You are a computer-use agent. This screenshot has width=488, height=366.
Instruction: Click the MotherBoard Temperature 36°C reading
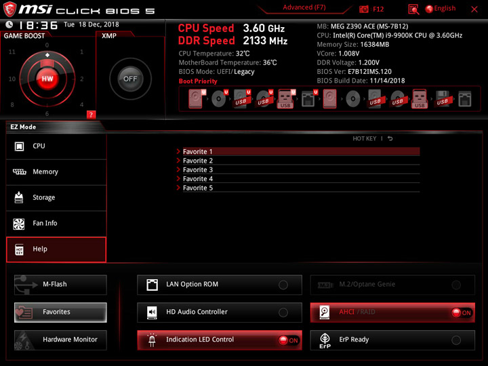pyautogui.click(x=228, y=62)
